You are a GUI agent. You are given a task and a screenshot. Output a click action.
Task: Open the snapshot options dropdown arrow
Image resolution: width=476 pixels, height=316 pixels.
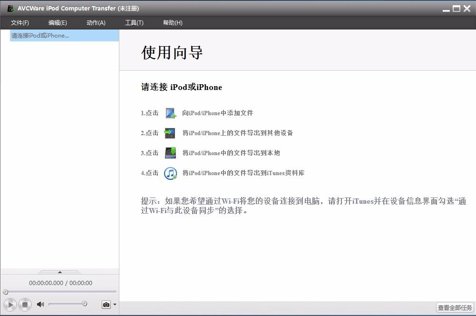click(x=115, y=304)
